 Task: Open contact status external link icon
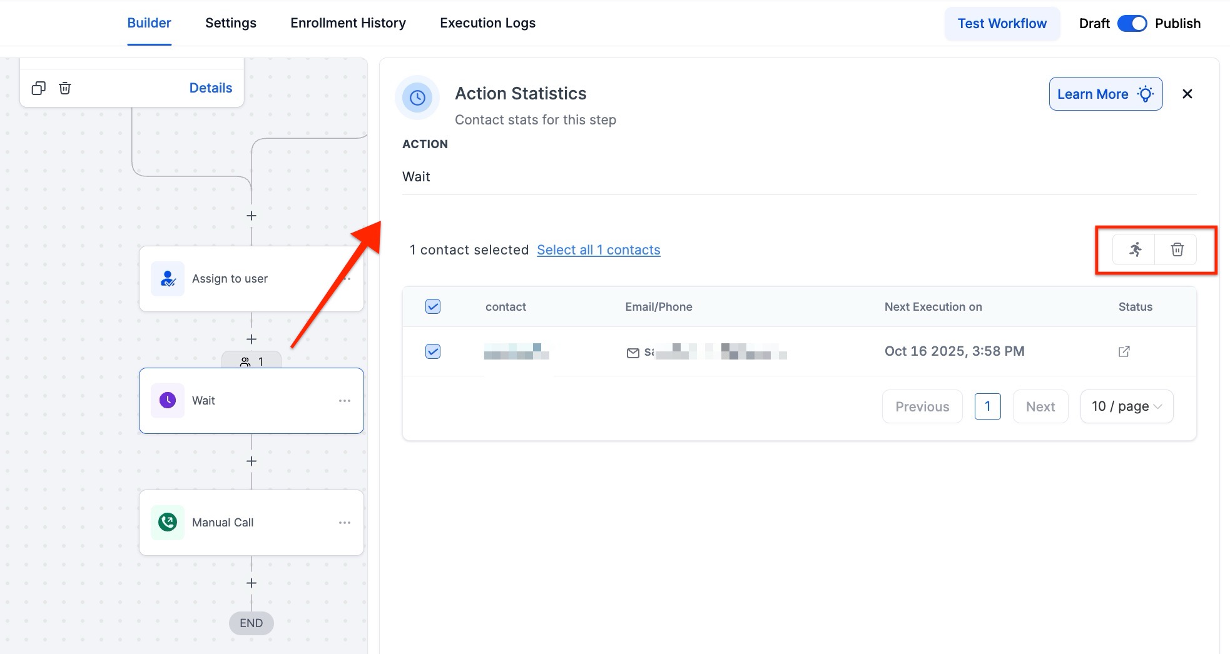[1124, 351]
